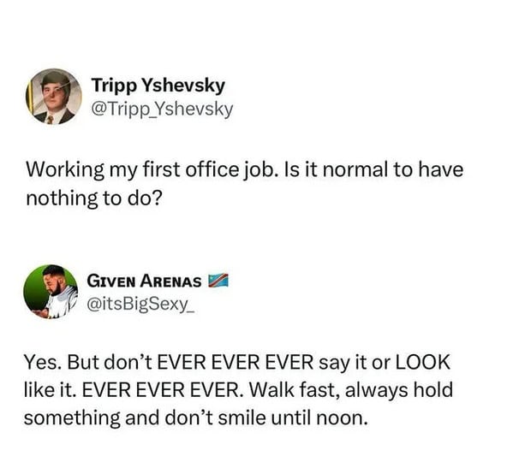The height and width of the screenshot is (456, 513).
Task: Click the word 'Yes.' starting the reply
Action: click(43, 363)
